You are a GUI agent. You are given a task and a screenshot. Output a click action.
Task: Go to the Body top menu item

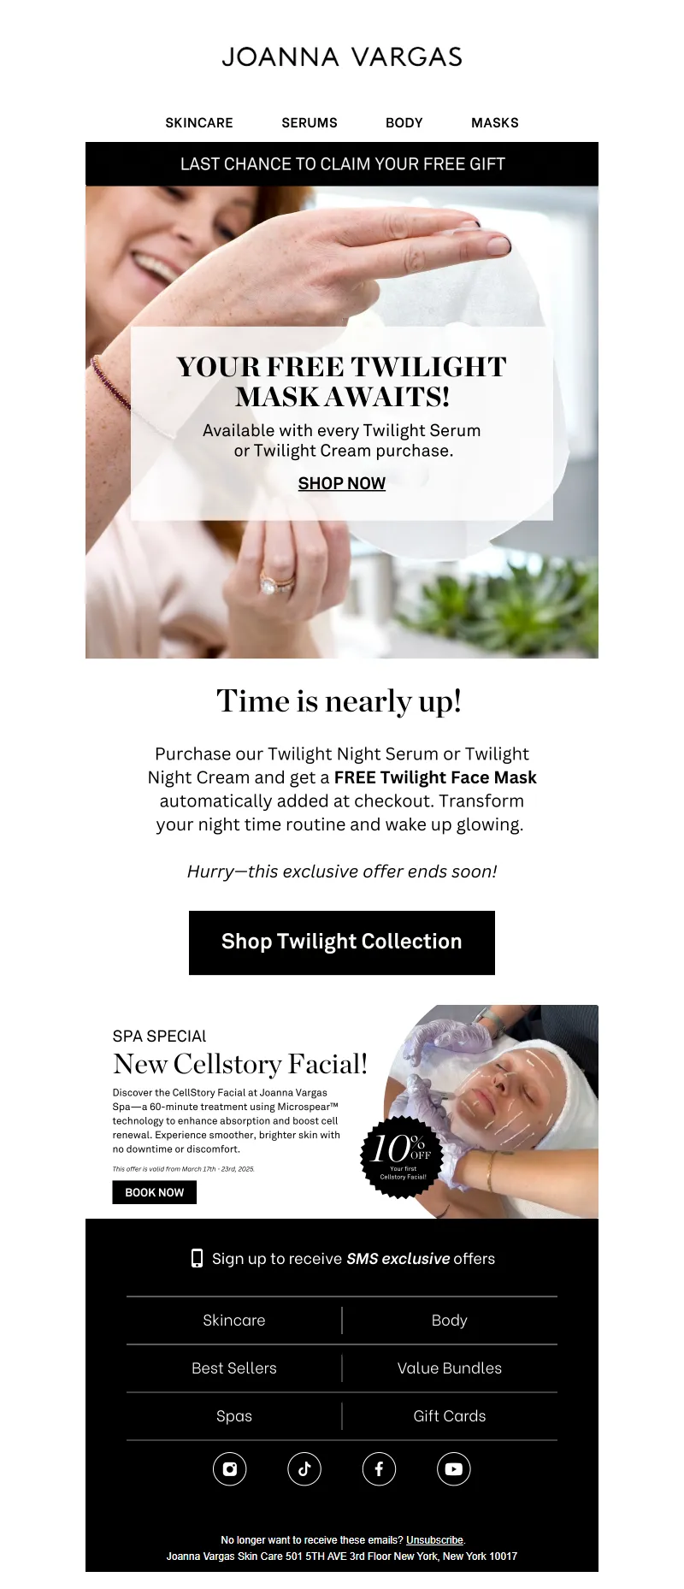pos(404,123)
